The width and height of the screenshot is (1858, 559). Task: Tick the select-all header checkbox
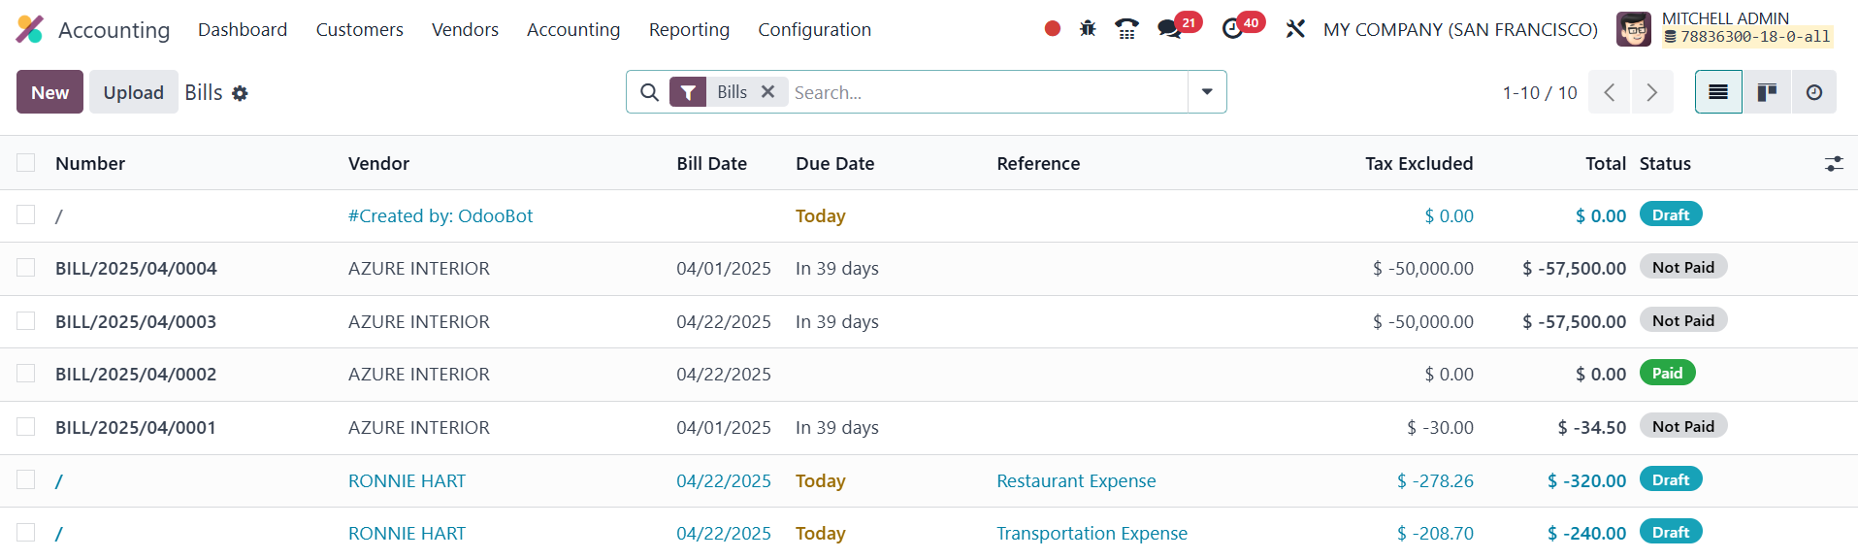coord(26,163)
